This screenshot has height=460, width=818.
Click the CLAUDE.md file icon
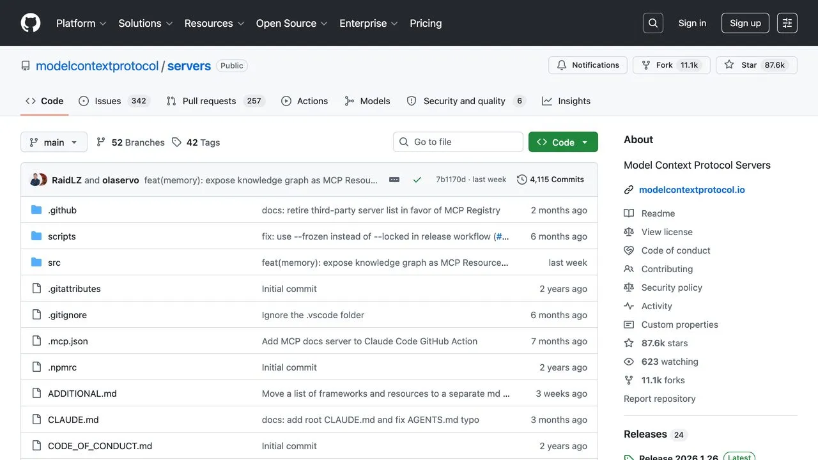36,420
